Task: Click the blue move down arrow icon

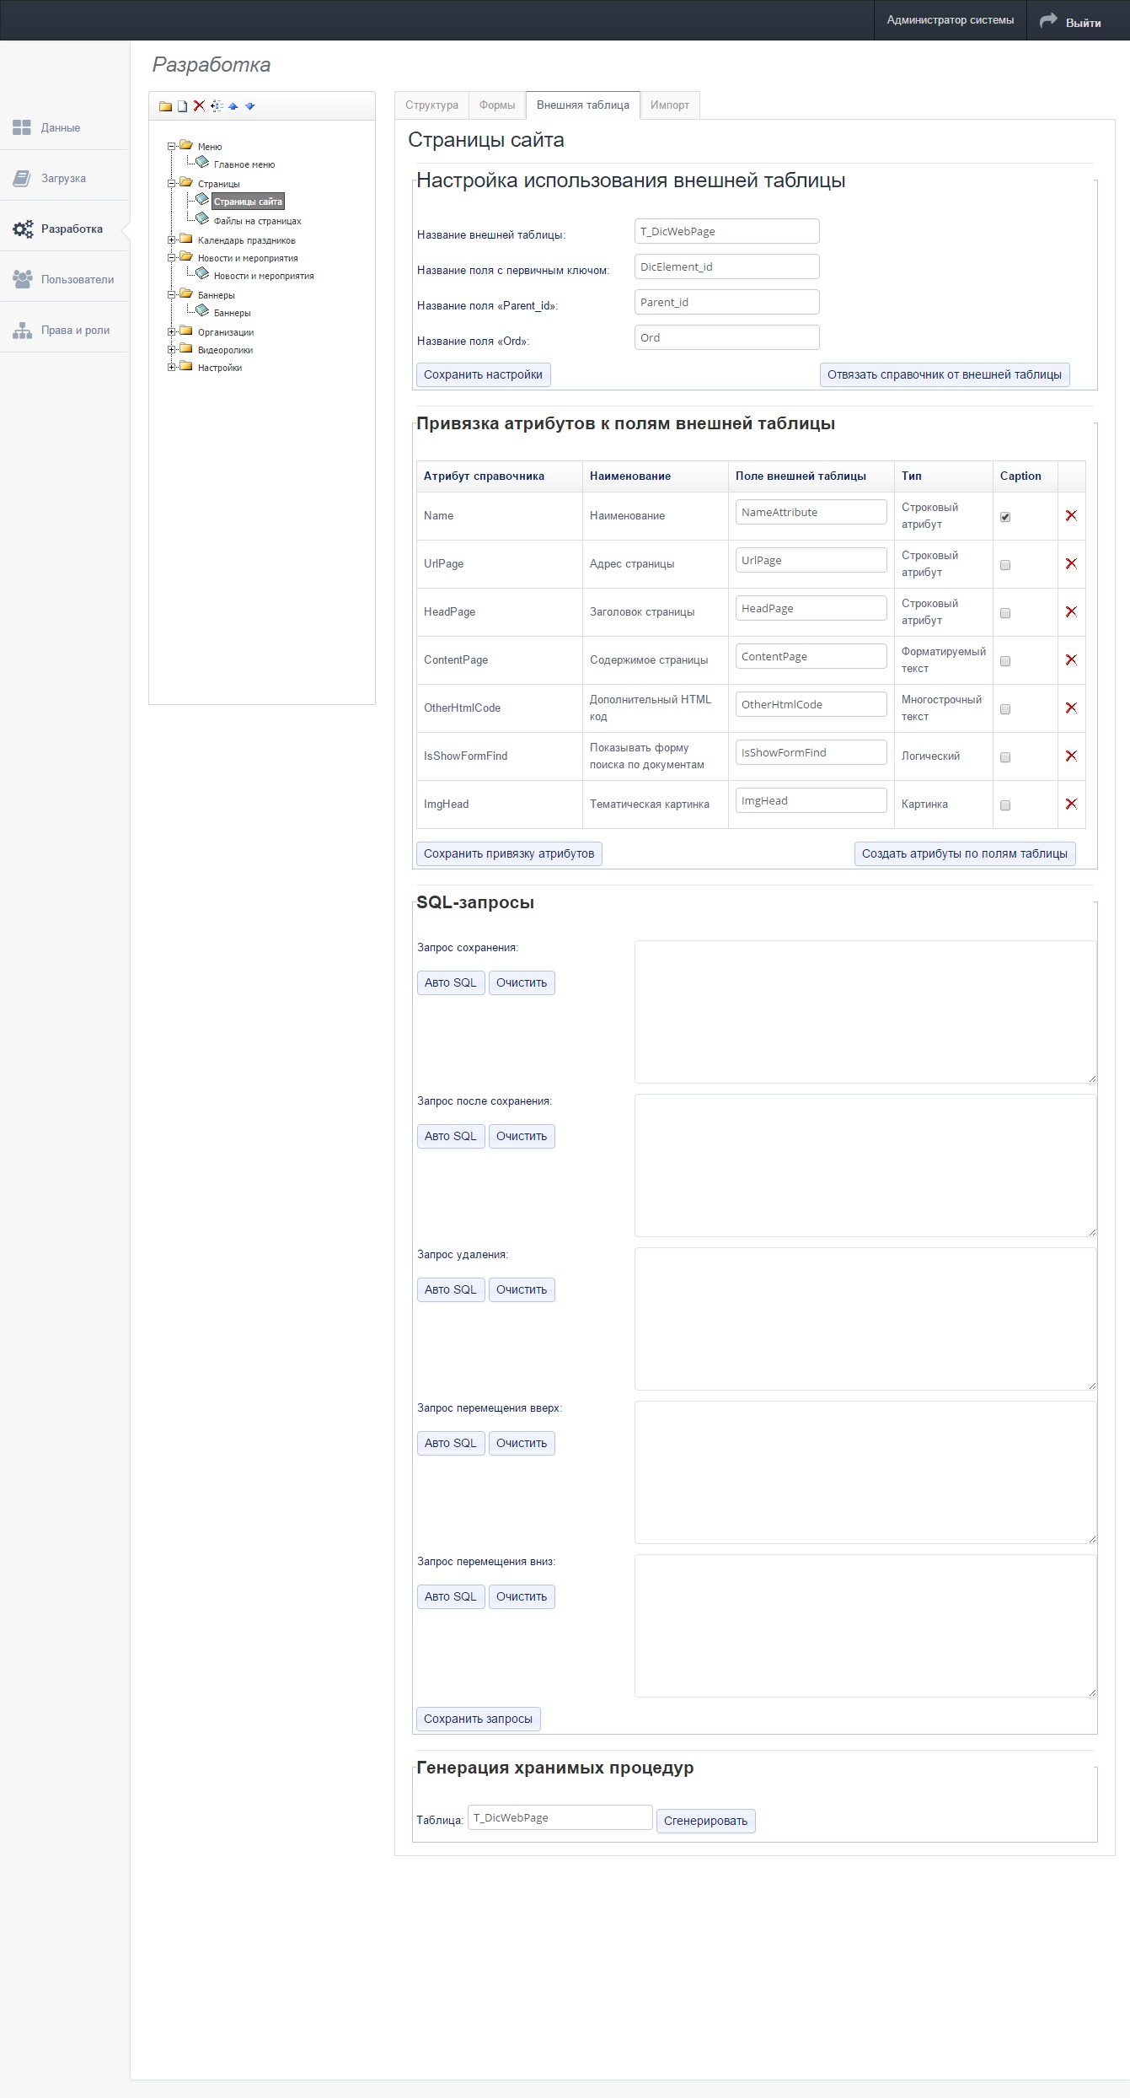Action: 250,106
